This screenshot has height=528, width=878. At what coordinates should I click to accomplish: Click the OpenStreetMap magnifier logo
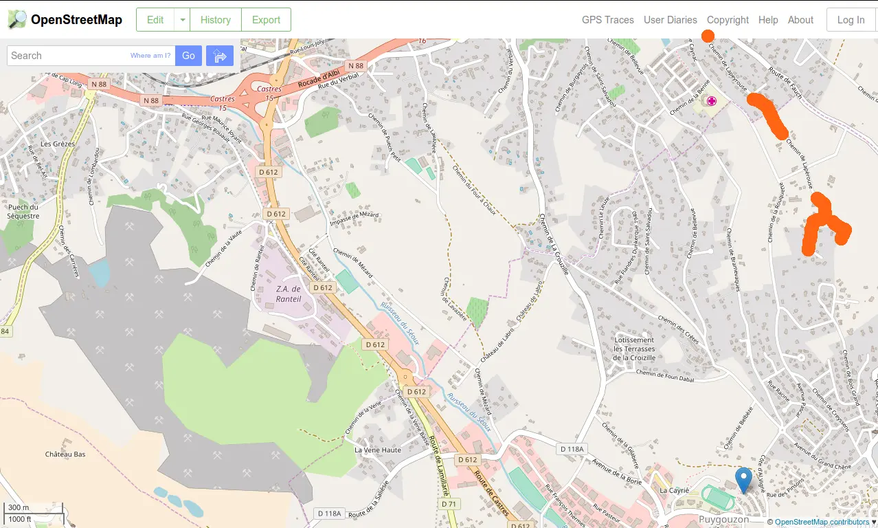click(17, 20)
